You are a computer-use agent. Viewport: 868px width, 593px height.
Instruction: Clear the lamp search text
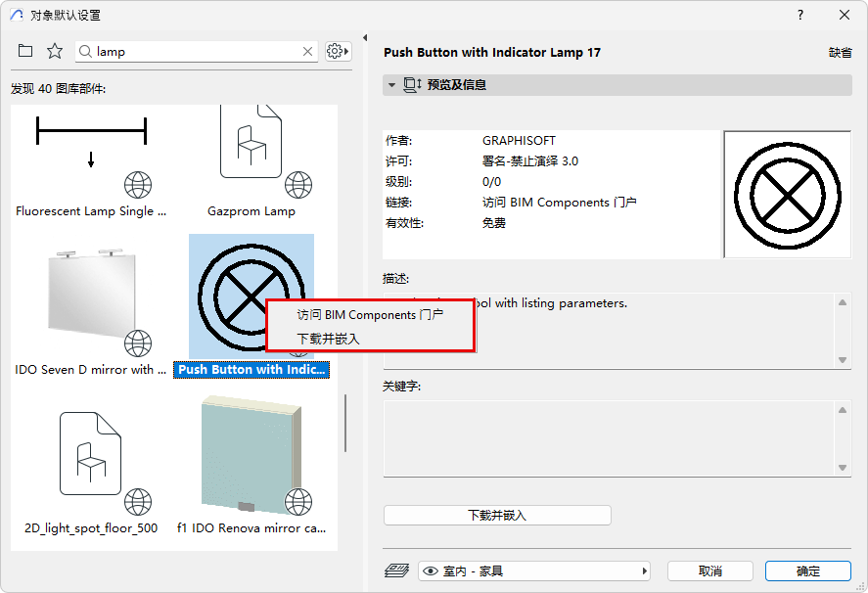[x=308, y=52]
